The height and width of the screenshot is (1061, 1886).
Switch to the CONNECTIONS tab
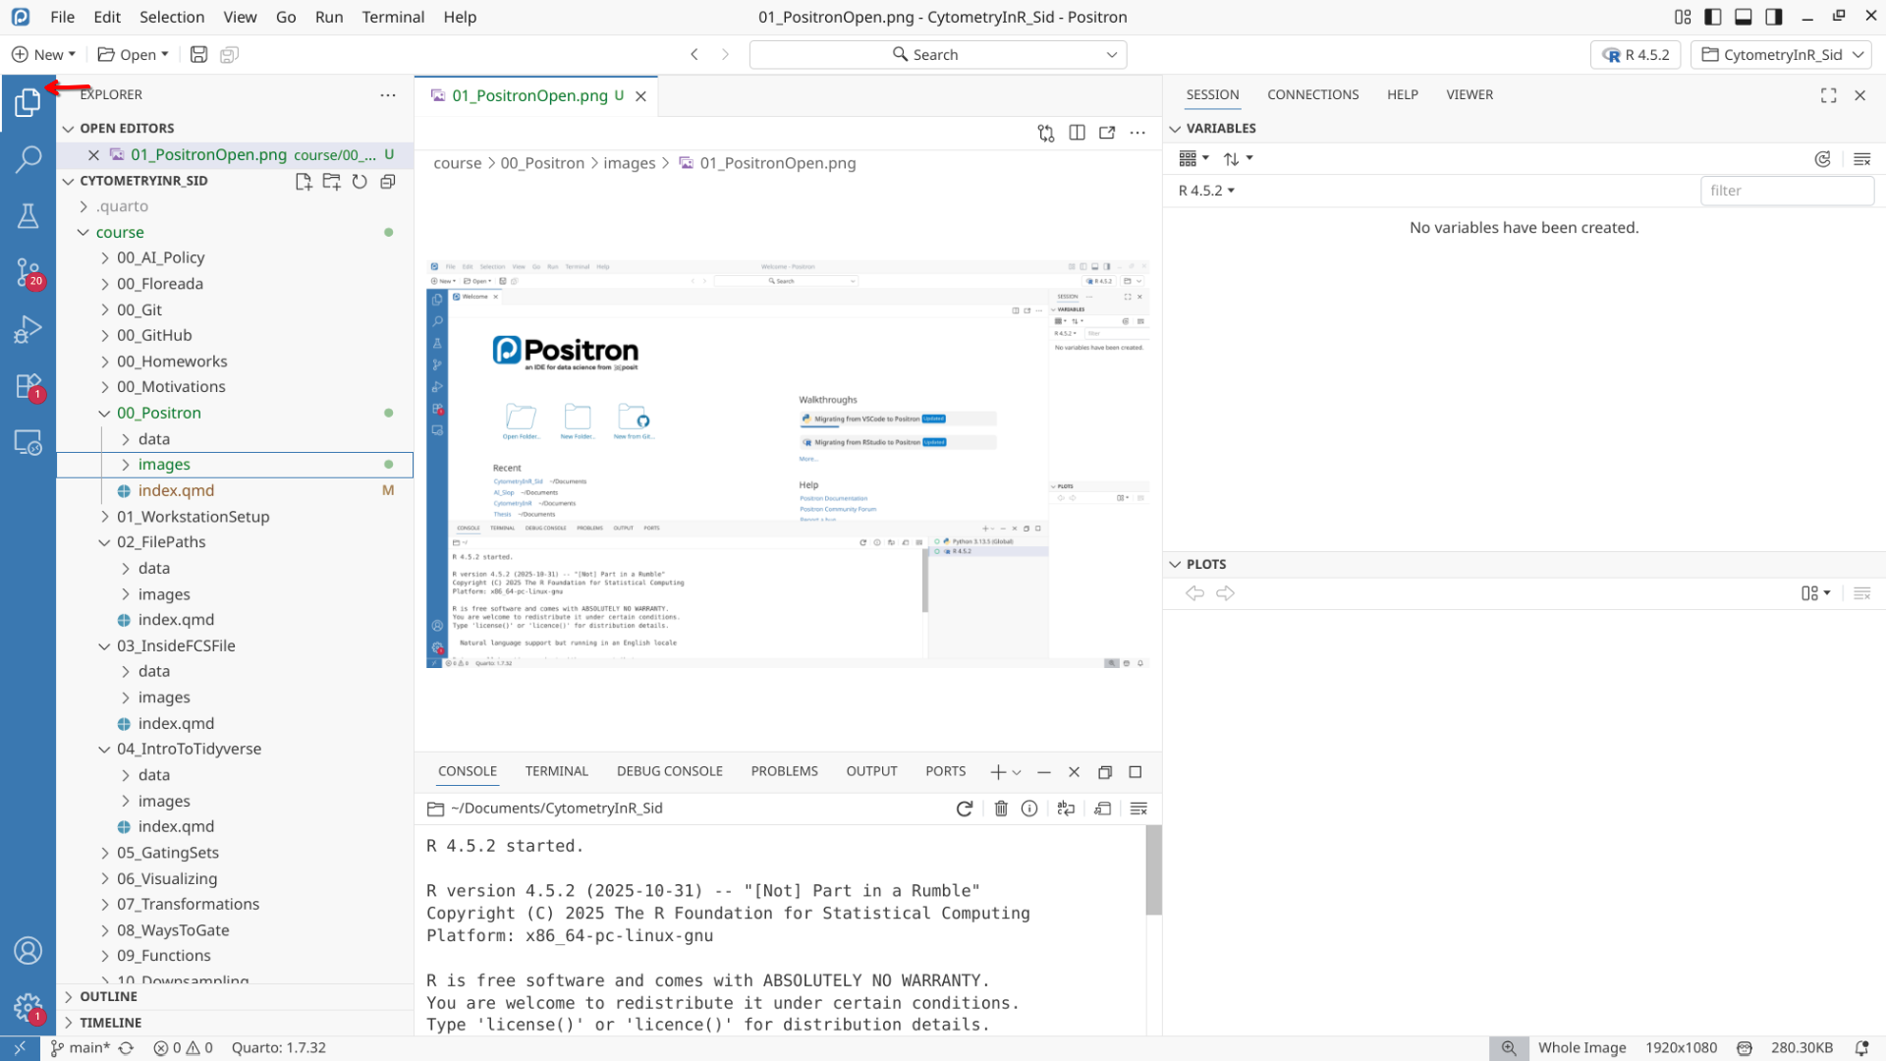(x=1312, y=94)
